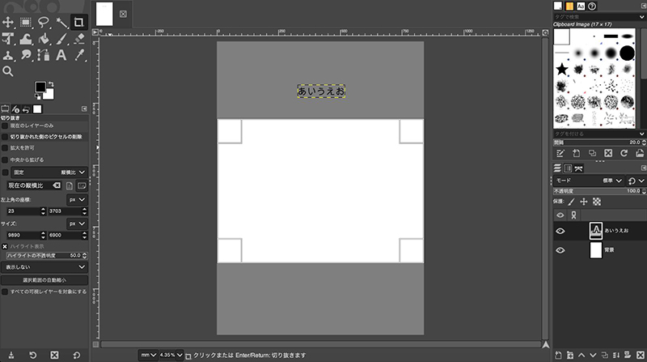Reset tool options to default values
647x362 pixels.
coord(77,355)
